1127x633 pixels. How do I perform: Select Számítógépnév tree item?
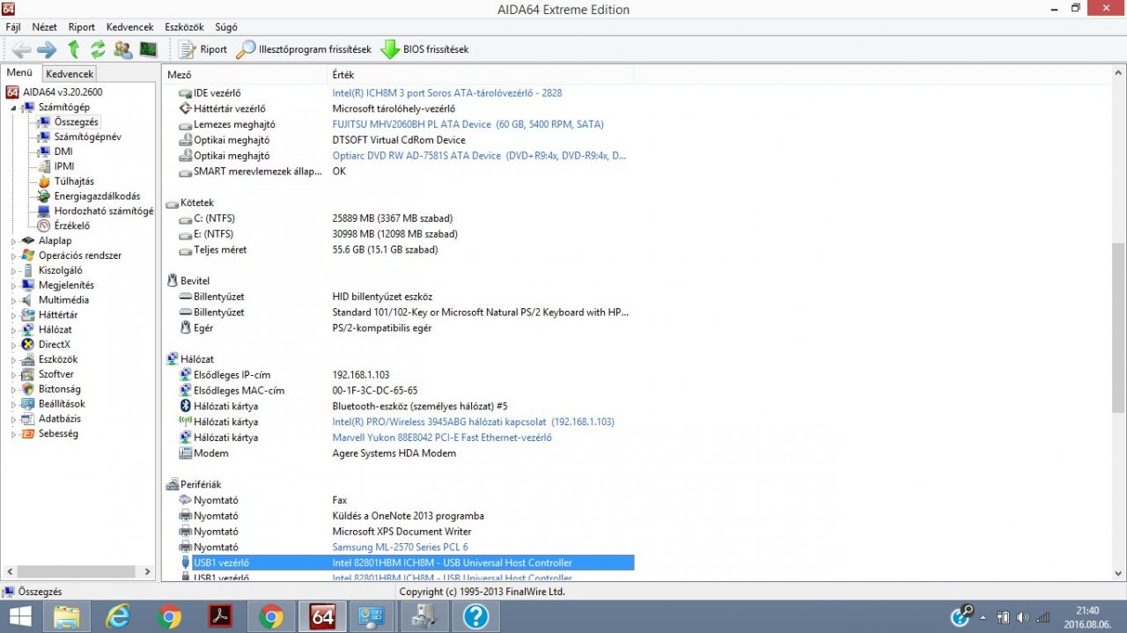87,137
